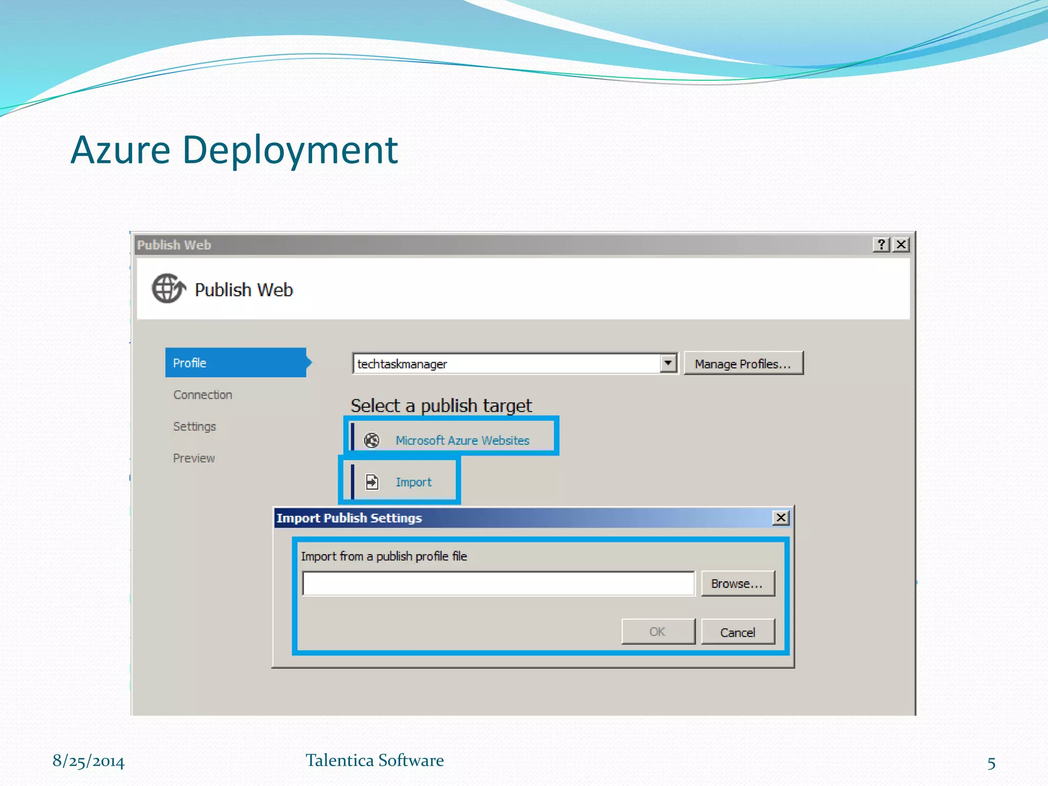
Task: Expand the techtaskmanager profile dropdown arrow
Action: 668,363
